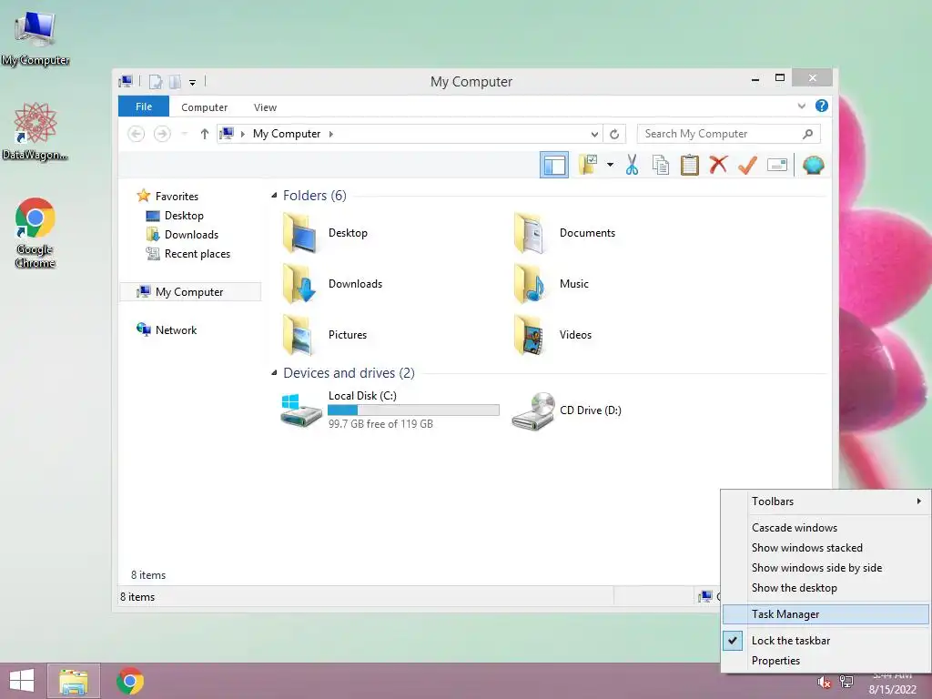
Task: Select CD Drive (D:)
Action: click(566, 410)
